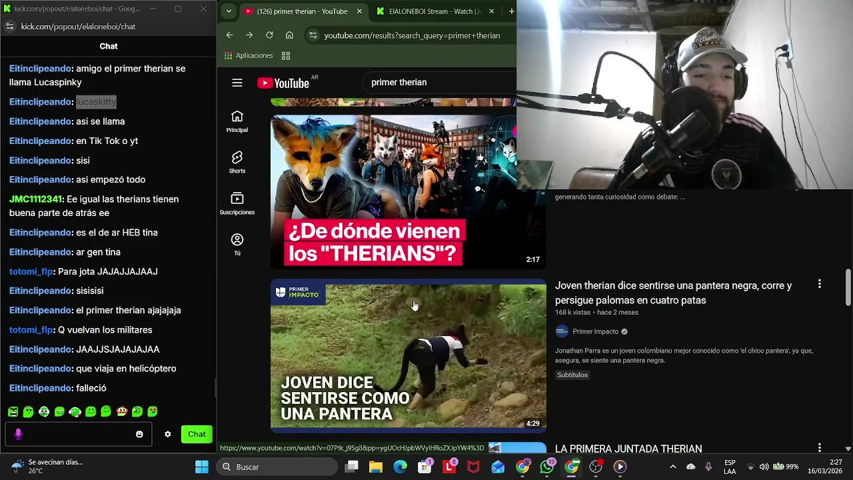Insert the red-hat emote in chat
This screenshot has height=480, width=853.
pos(121,412)
